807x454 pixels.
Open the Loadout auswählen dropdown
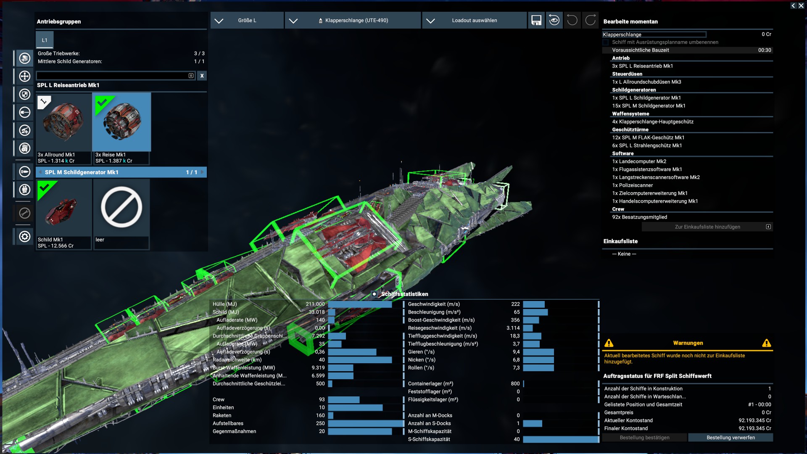tap(474, 20)
